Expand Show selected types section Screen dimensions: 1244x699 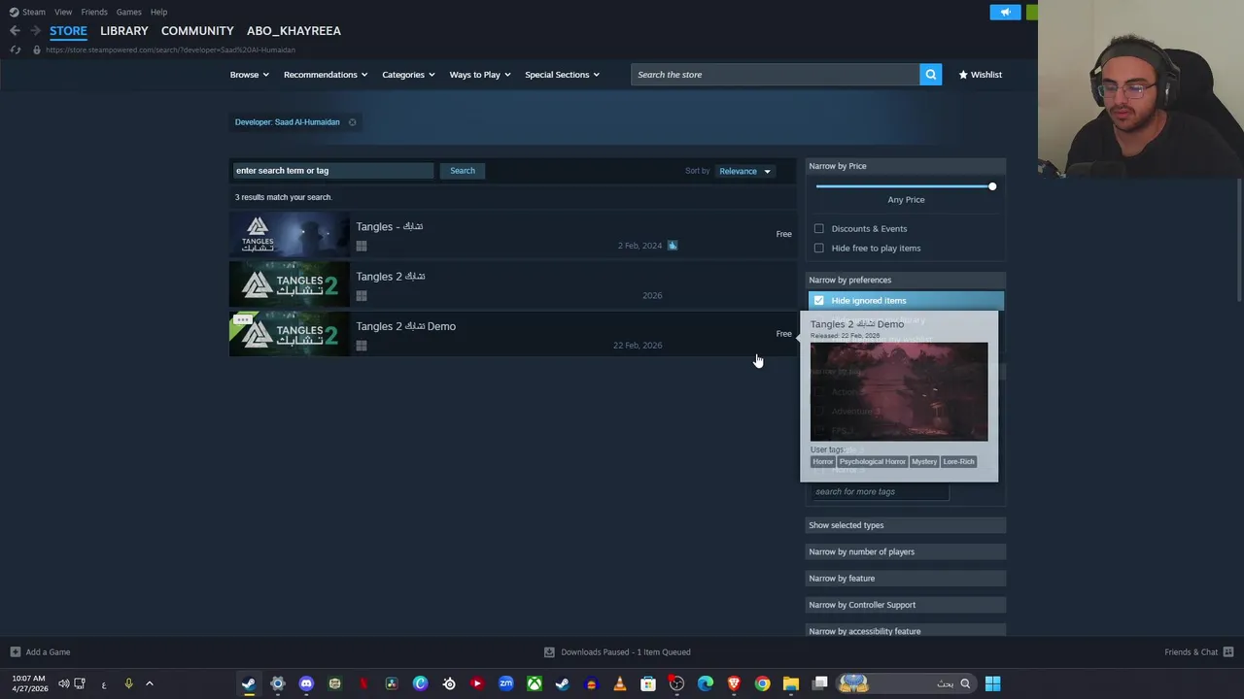[x=905, y=525]
